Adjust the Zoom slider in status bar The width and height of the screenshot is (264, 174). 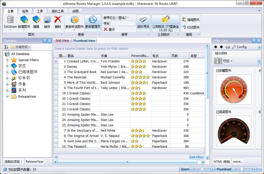202,169
